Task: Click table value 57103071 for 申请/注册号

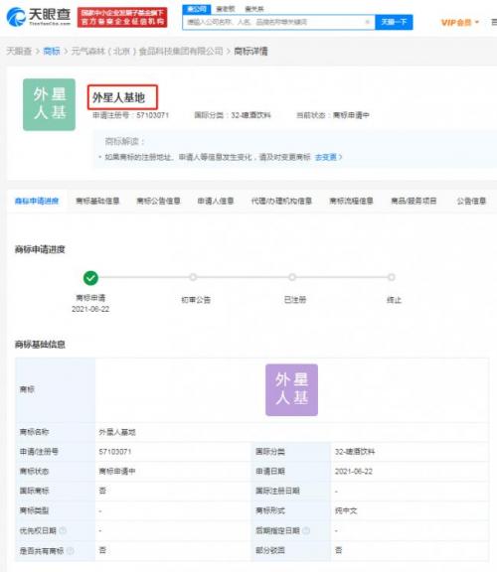Action: pos(115,452)
